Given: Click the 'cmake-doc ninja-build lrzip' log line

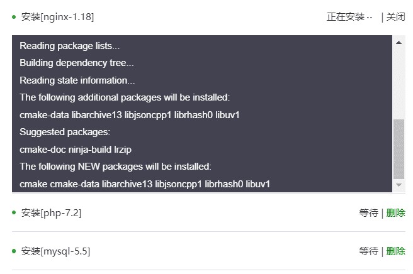Looking at the screenshot, I should click(x=76, y=150).
